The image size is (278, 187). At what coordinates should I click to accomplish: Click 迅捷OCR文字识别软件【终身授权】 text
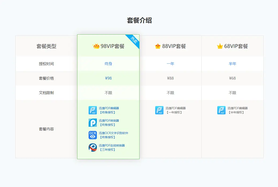[113, 135]
